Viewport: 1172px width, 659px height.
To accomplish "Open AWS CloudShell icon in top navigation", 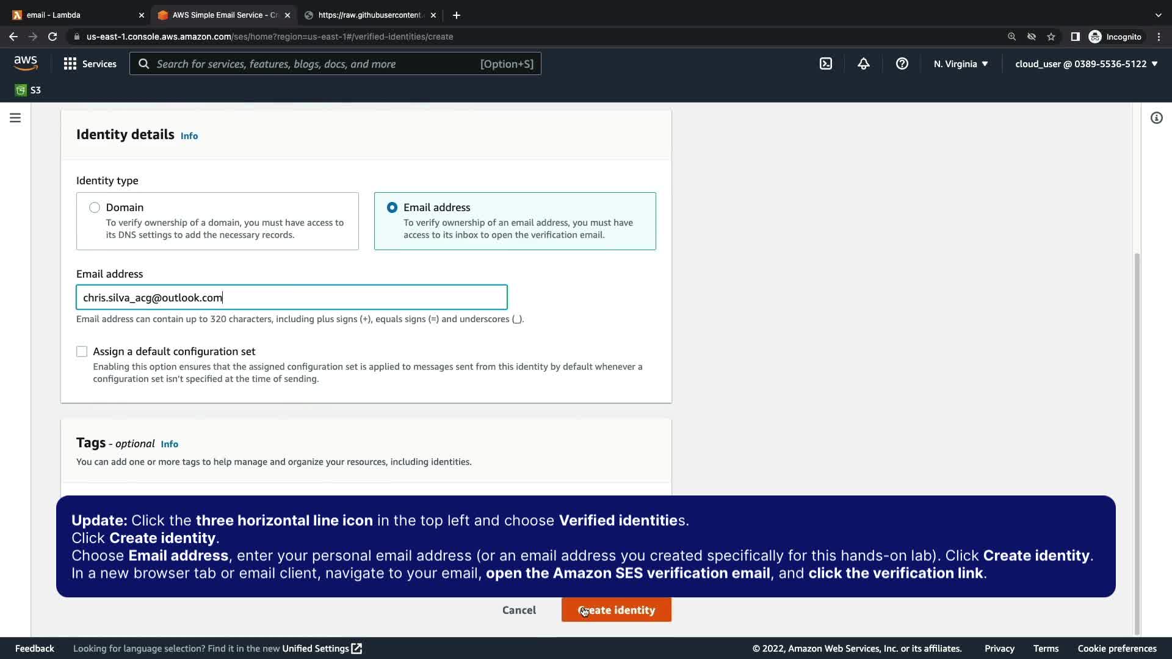I will point(825,63).
